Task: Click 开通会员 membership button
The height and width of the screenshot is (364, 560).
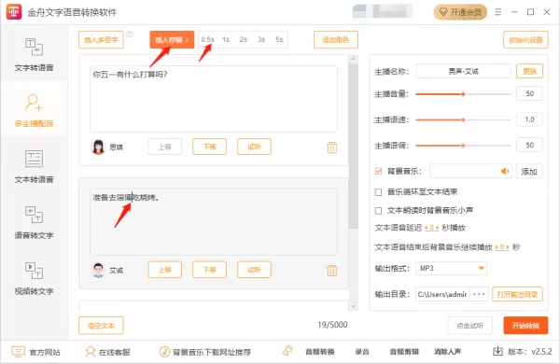Action: click(x=460, y=12)
